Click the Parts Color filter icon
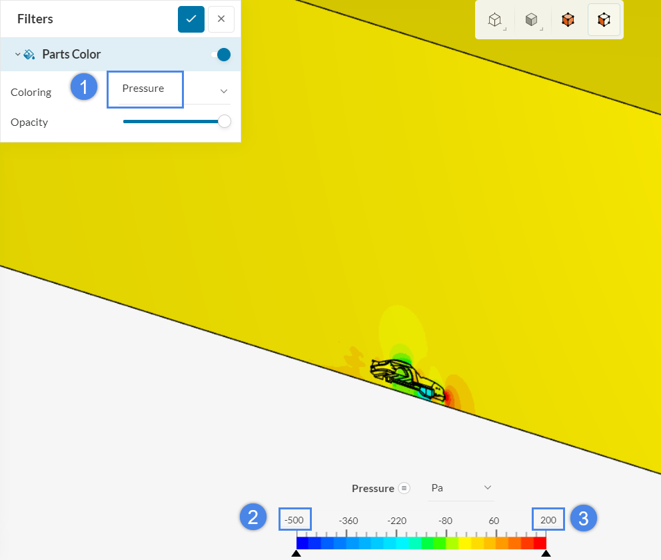Viewport: 661px width, 560px height. click(x=29, y=54)
